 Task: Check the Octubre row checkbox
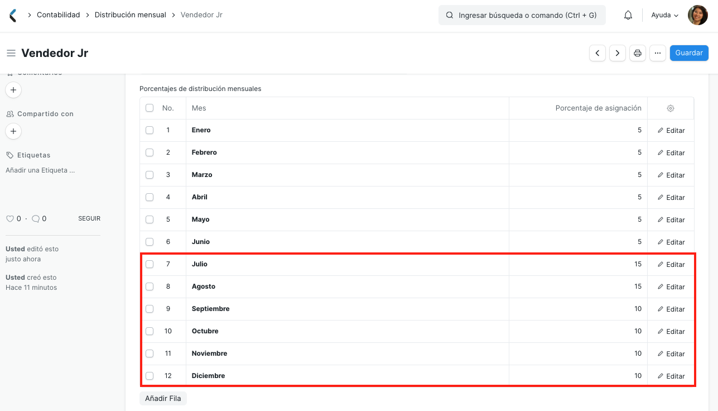tap(150, 331)
